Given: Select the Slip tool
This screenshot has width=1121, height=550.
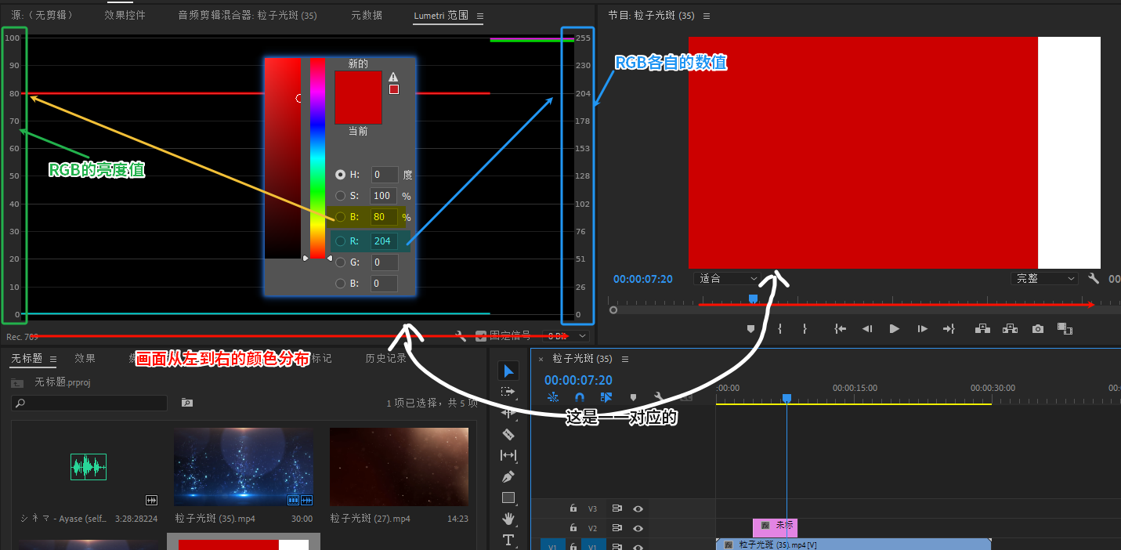Looking at the screenshot, I should (x=508, y=455).
